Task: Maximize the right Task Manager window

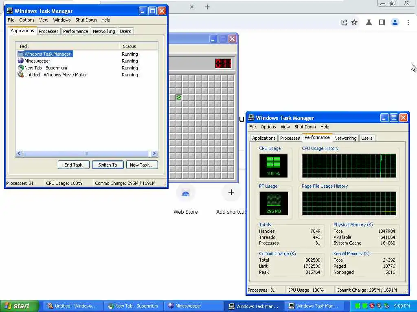Action: (394, 117)
